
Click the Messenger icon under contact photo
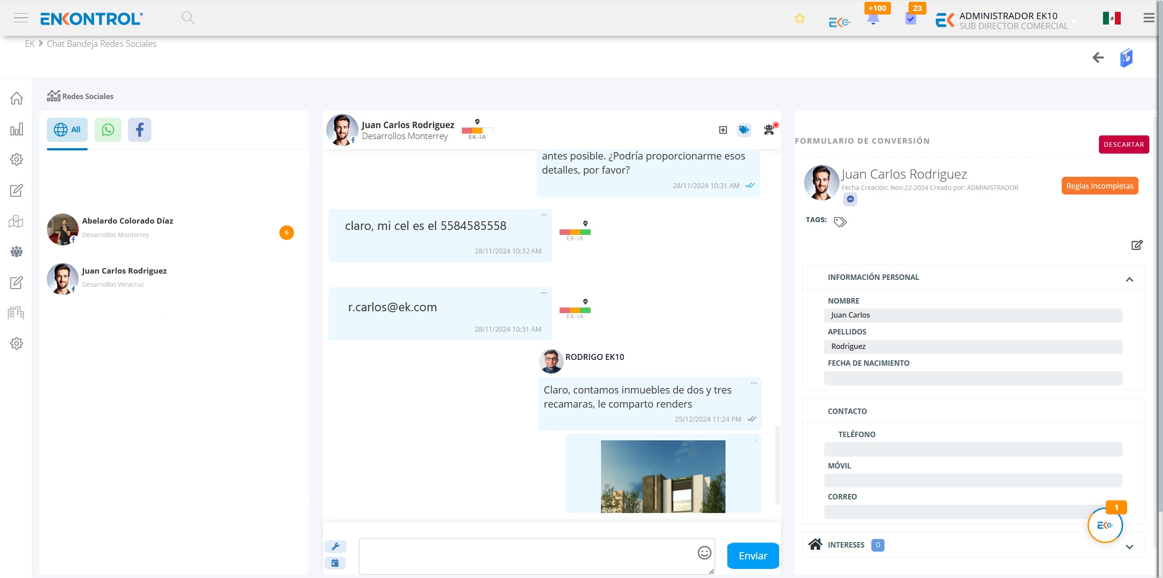pos(850,199)
